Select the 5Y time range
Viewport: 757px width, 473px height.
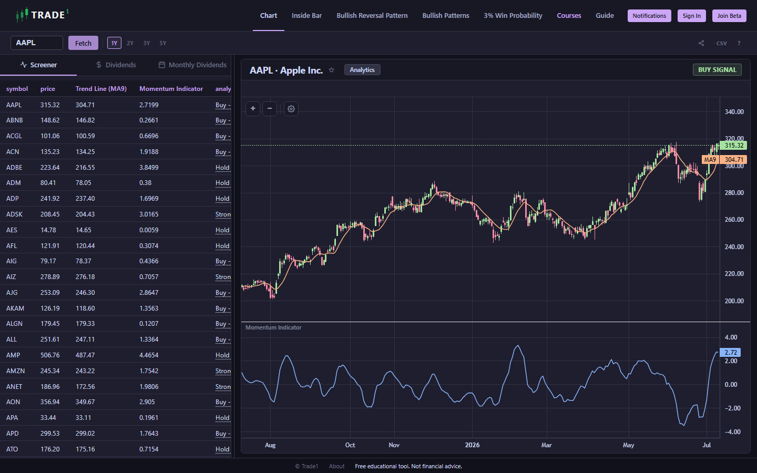[x=163, y=43]
